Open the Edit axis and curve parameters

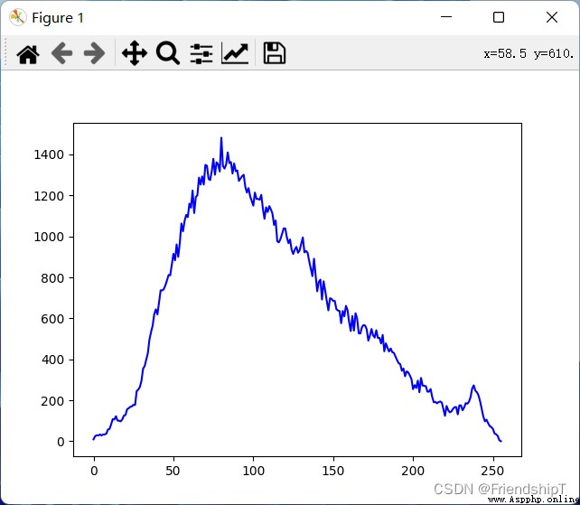(235, 53)
